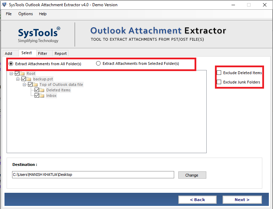Uncheck the Root folder checkbox
The width and height of the screenshot is (273, 209).
click(x=17, y=73)
